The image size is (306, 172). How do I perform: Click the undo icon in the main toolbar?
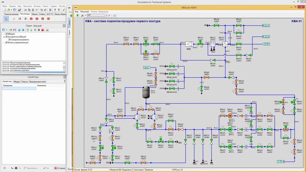click(x=42, y=10)
